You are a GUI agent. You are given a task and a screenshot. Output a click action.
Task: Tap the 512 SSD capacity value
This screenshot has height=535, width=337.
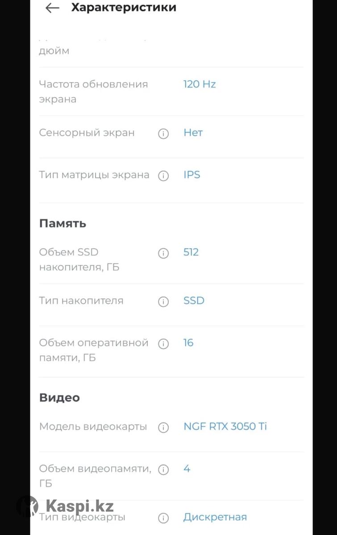click(x=191, y=252)
